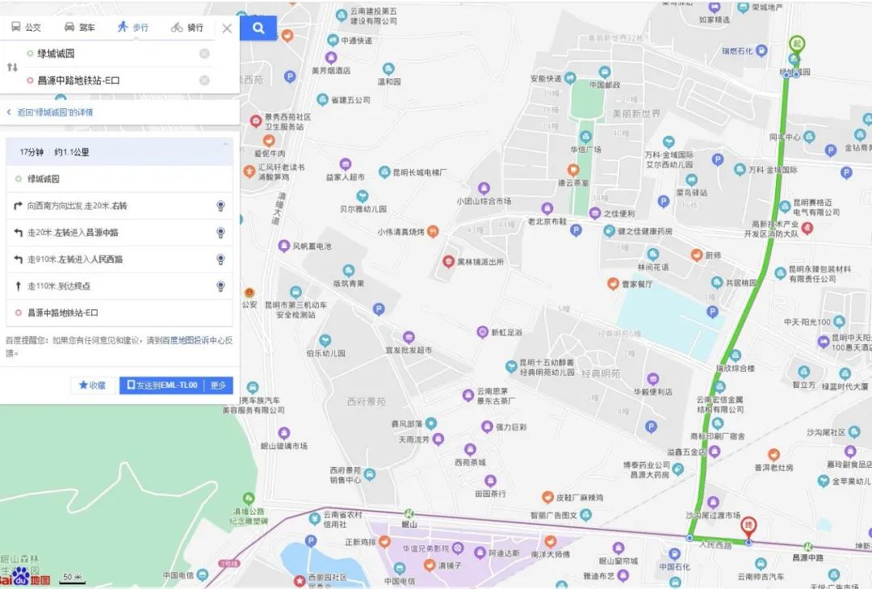Open the 更多 options next to send button
Viewport: 872px width, 589px height.
click(x=216, y=385)
